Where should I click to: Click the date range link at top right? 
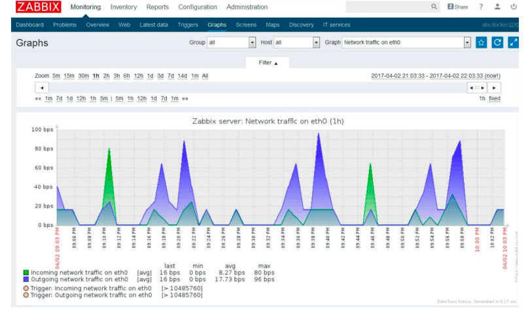click(436, 76)
